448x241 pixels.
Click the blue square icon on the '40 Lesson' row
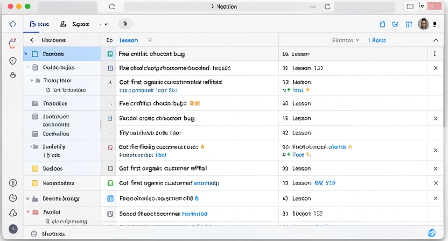110,199
